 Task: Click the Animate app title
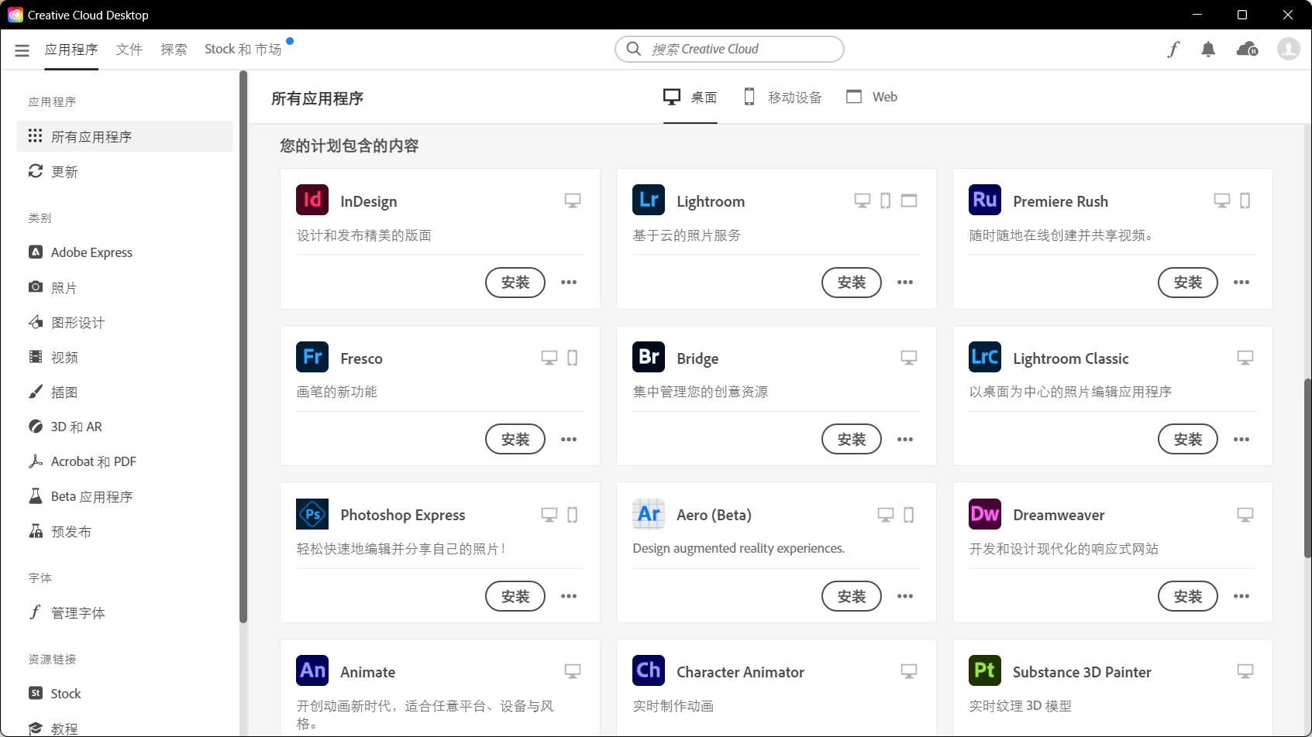tap(368, 672)
